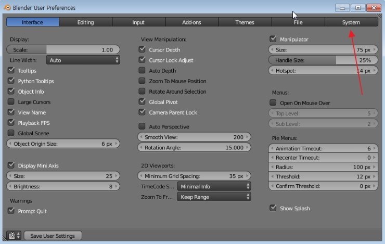The width and height of the screenshot is (385, 244).
Task: Toggle View Name display
Action: [11, 112]
